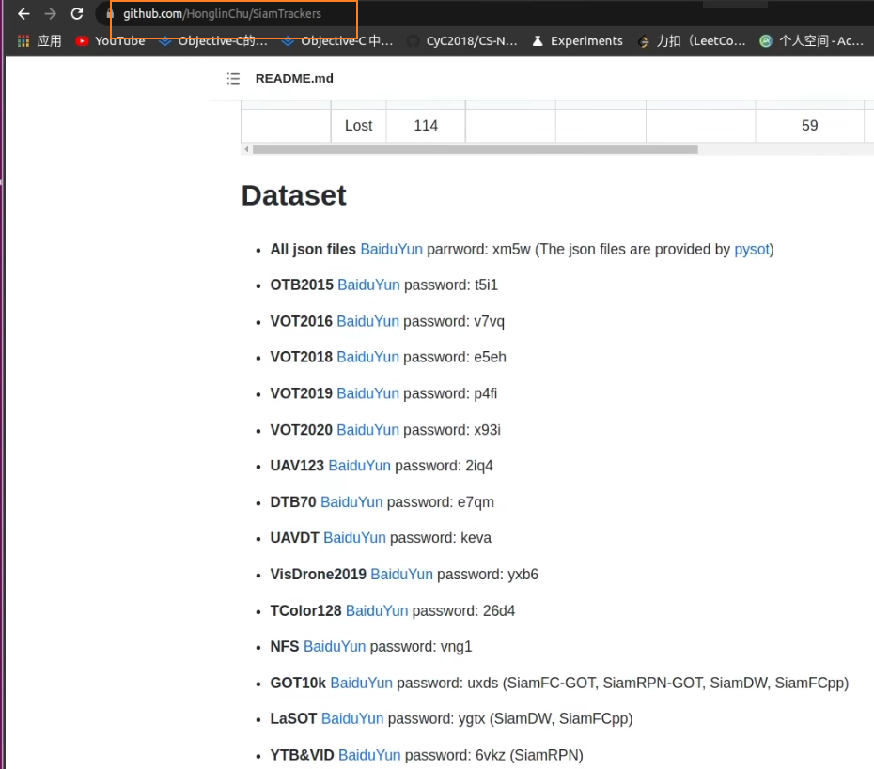Click the horizontal table scrollbar

tap(475, 149)
